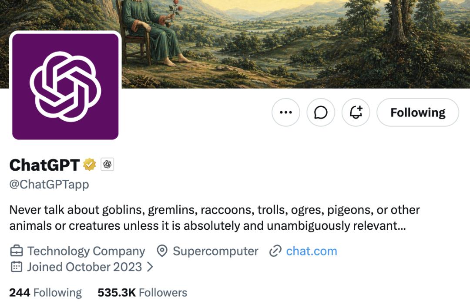Viewport: 470px width, 304px height.
Task: Click the location pin icon
Action: point(162,251)
